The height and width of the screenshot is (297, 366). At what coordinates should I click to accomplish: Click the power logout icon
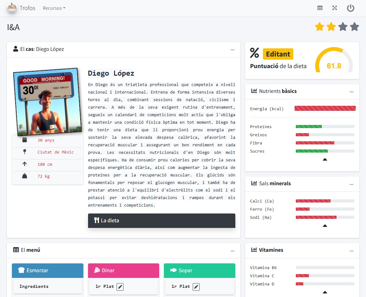pos(350,8)
